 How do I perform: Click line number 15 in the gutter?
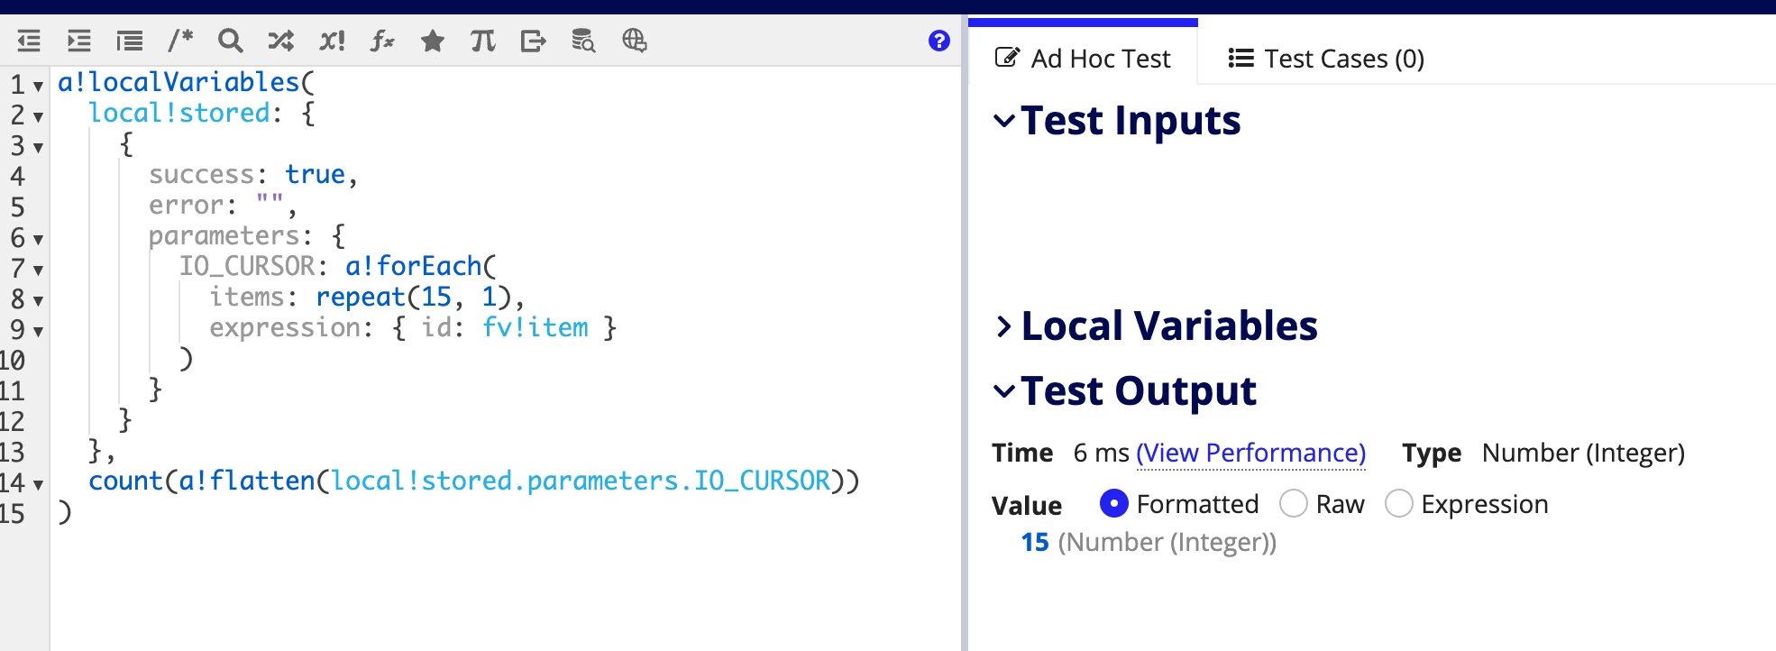tap(13, 513)
